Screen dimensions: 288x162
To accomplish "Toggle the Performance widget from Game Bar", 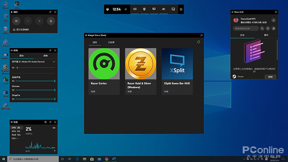I will pyautogui.click(x=154, y=9).
